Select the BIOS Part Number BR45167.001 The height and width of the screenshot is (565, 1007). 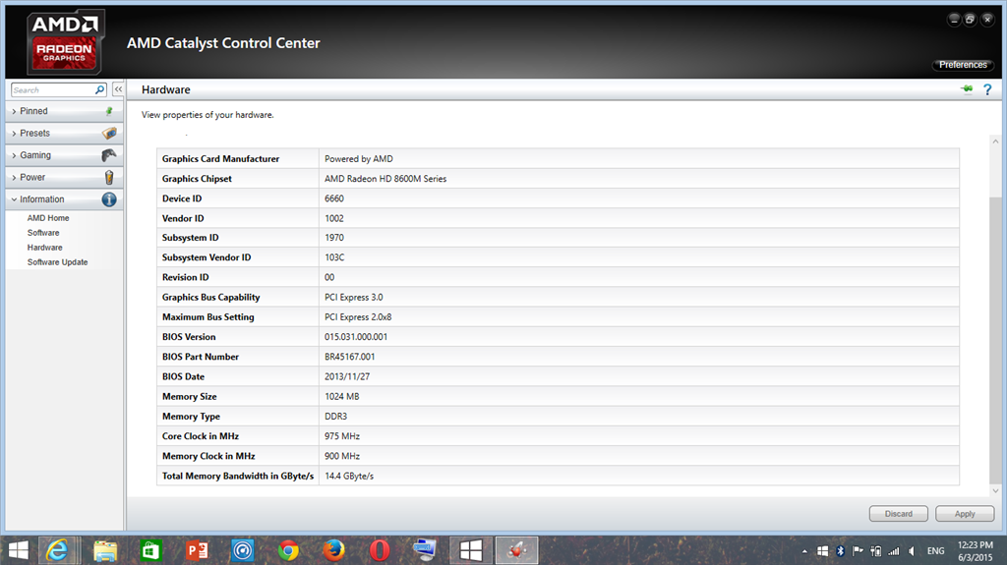click(x=349, y=357)
